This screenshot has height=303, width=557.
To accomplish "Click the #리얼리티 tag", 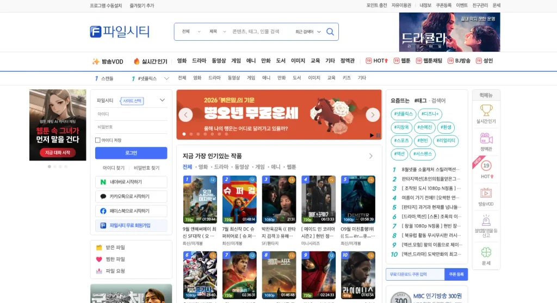I will click(x=445, y=141).
